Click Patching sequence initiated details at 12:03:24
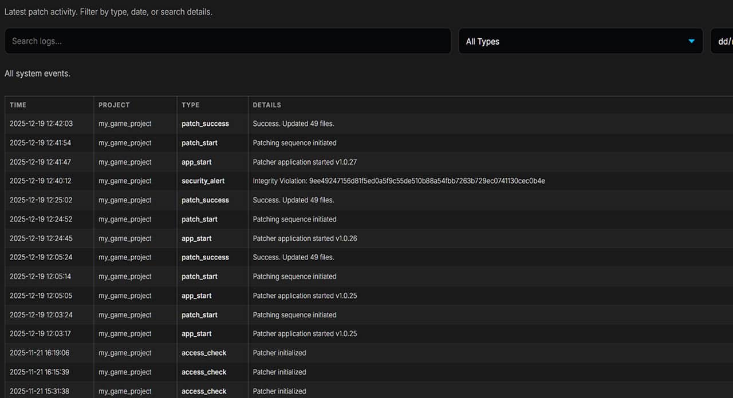 coord(294,315)
